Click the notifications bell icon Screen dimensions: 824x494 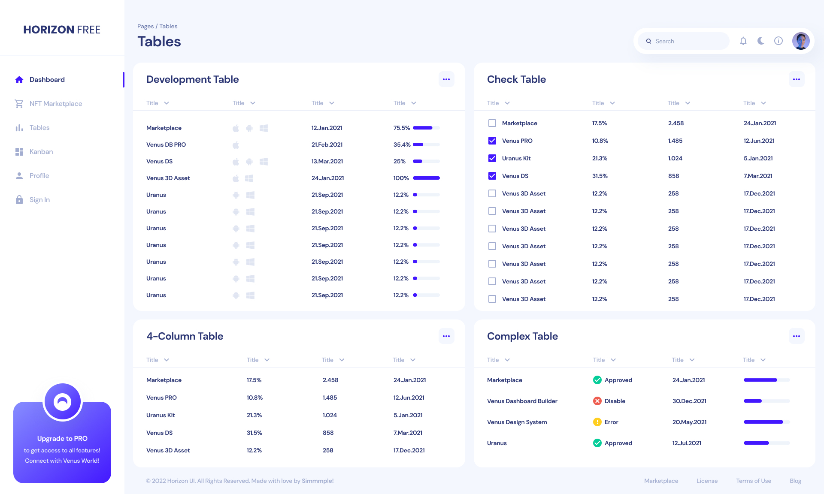(x=743, y=41)
